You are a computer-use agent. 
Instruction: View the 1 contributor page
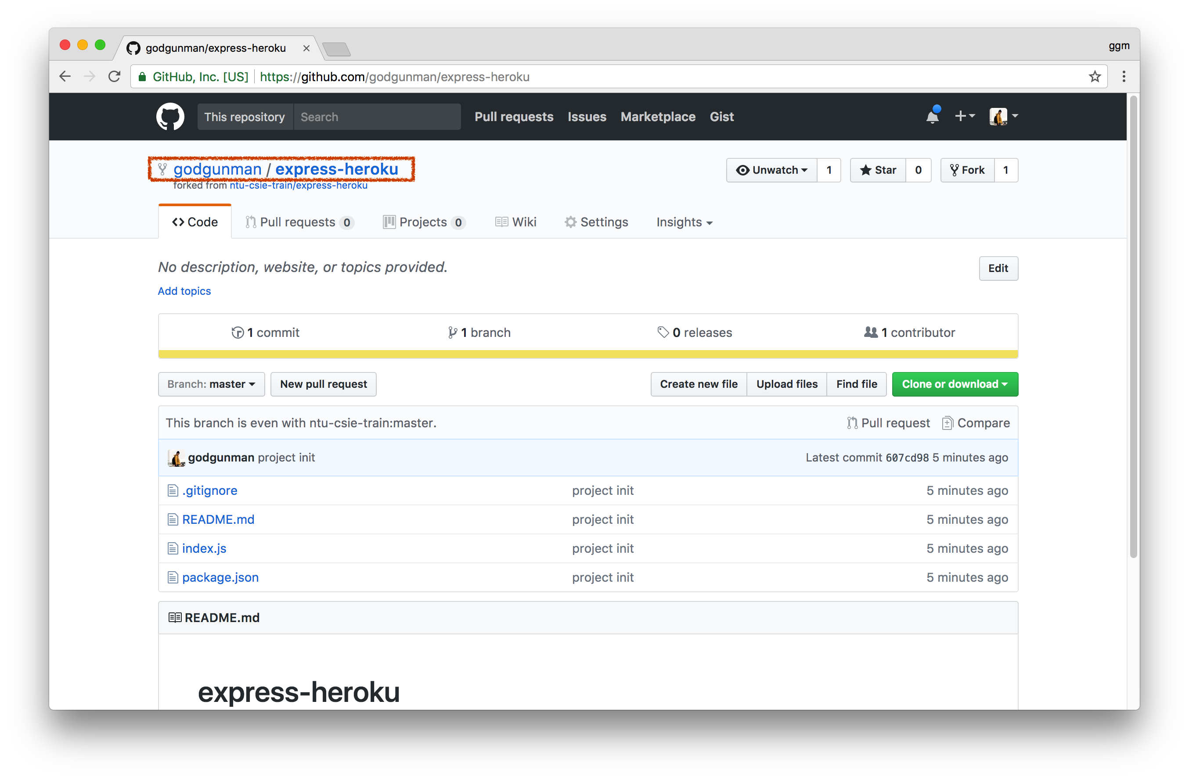point(909,333)
